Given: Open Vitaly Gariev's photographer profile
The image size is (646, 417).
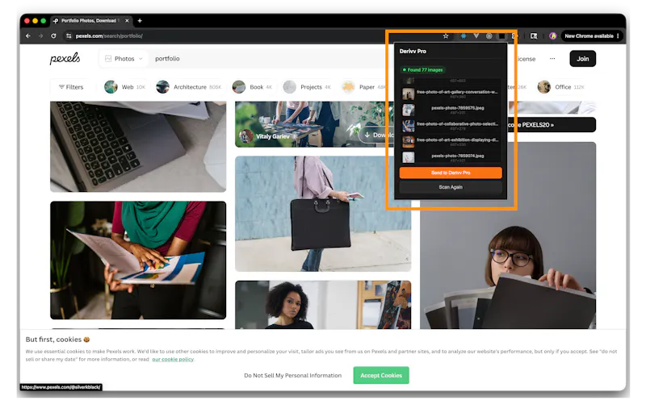Looking at the screenshot, I should (x=268, y=136).
